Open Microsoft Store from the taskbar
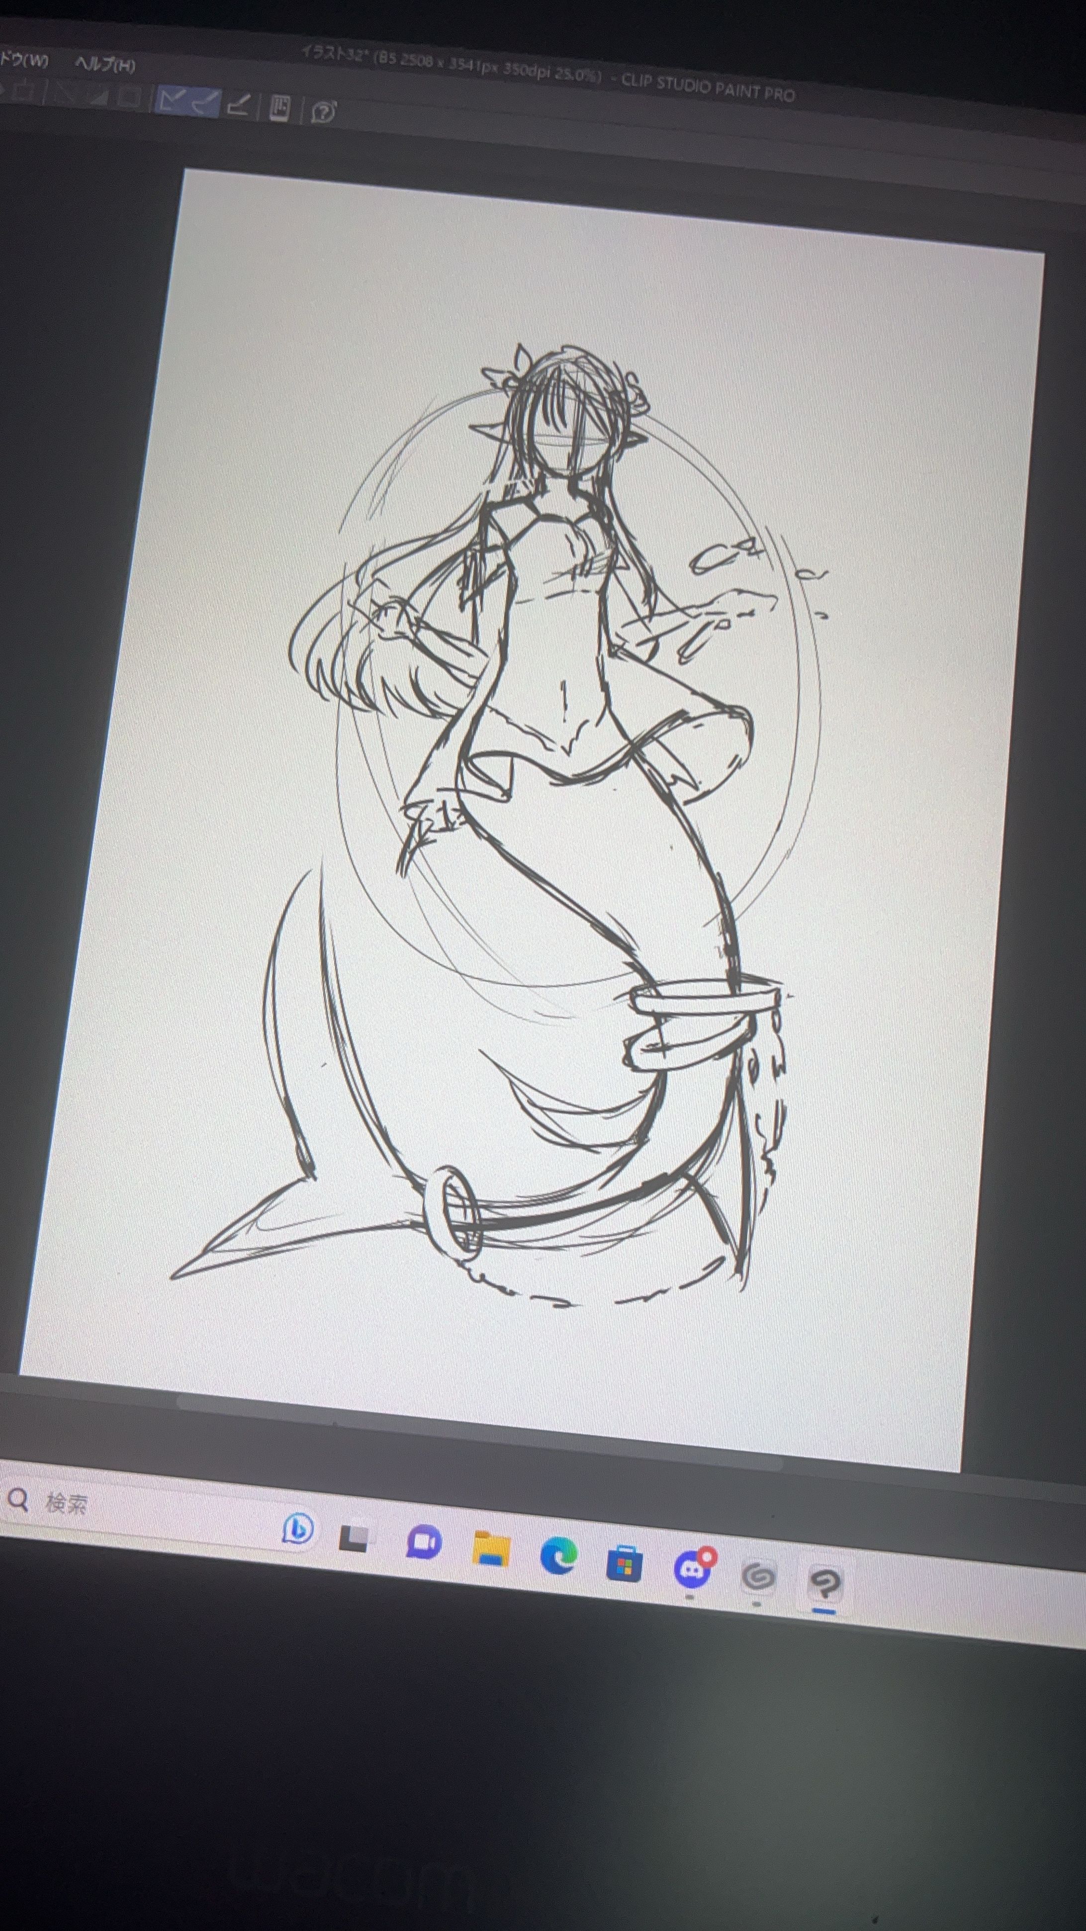This screenshot has width=1086, height=1931. pyautogui.click(x=625, y=1563)
